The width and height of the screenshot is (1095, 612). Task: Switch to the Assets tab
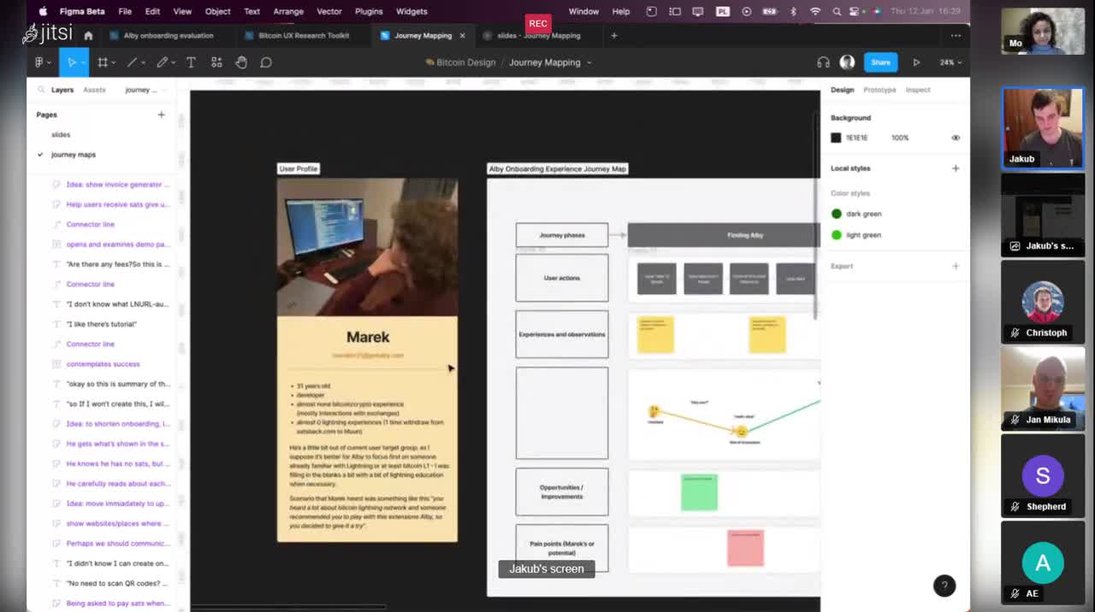click(94, 90)
